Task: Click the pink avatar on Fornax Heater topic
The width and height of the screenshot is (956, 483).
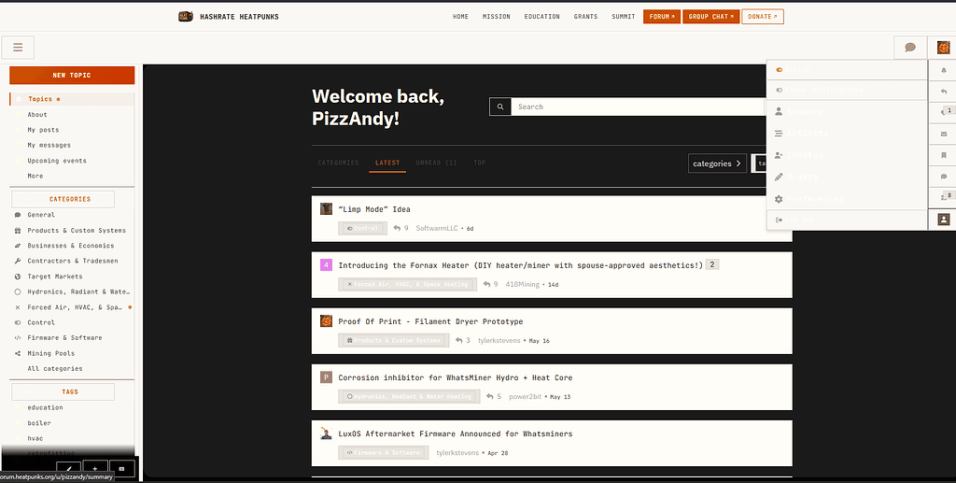Action: tap(326, 264)
